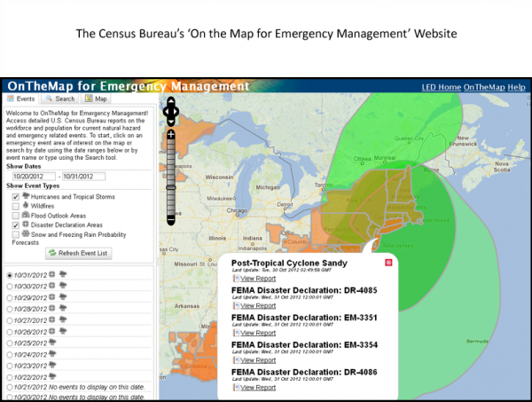Click disaster declaration icon next to 10/31/2012
This screenshot has width=532, height=402.
(x=51, y=274)
